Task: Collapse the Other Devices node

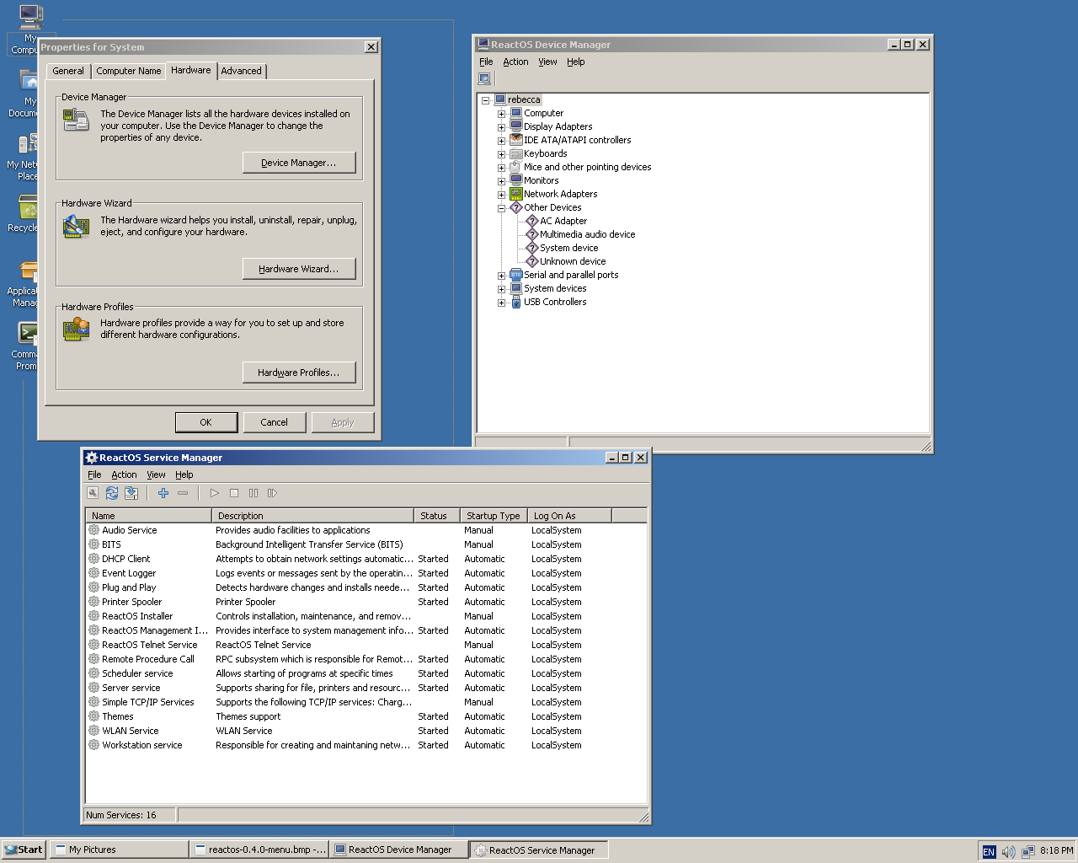Action: click(x=501, y=208)
